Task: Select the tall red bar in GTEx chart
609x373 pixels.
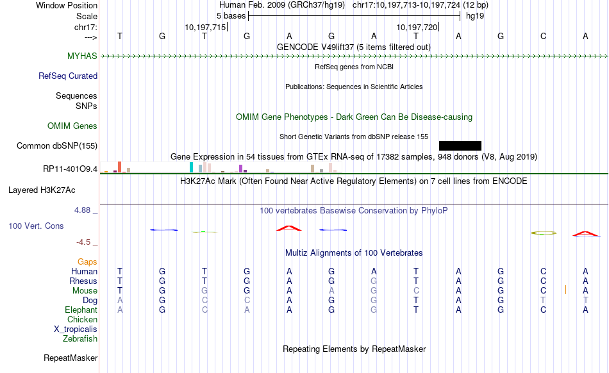Action: [x=120, y=167]
